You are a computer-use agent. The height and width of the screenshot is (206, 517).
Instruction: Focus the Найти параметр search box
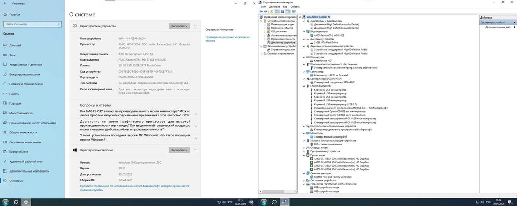[32, 24]
